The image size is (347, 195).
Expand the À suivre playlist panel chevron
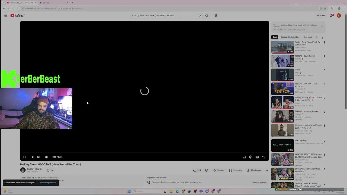(x=322, y=27)
